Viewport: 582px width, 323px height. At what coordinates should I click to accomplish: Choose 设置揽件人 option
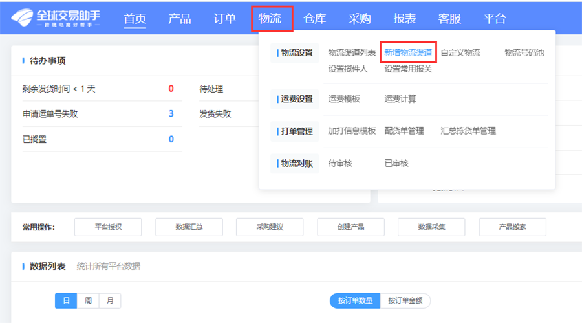tap(348, 69)
